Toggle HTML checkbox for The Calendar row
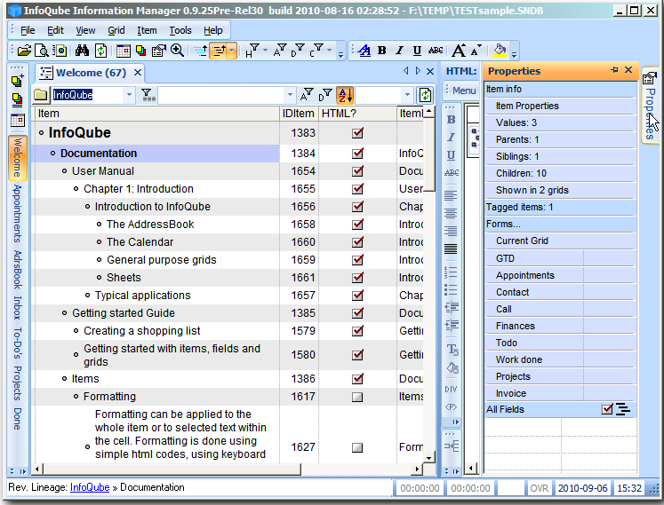Image resolution: width=664 pixels, height=505 pixels. tap(357, 242)
